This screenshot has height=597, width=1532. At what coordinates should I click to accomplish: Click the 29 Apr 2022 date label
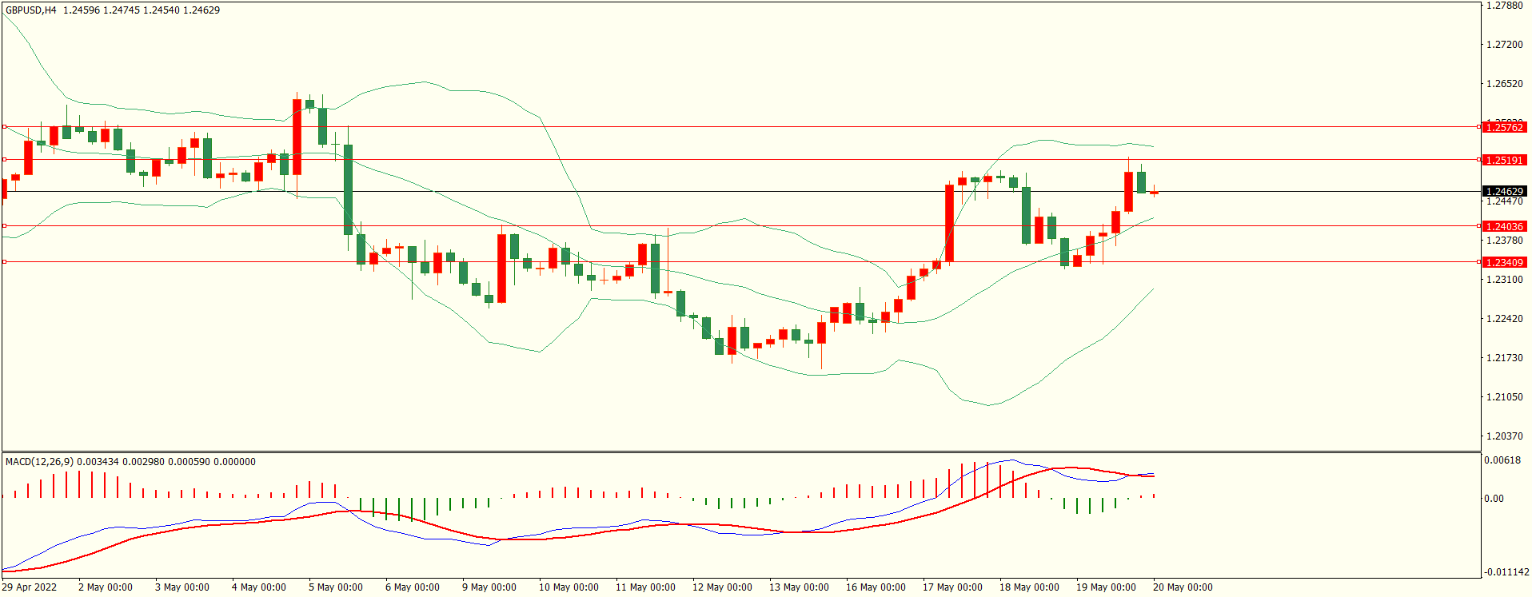coord(30,587)
